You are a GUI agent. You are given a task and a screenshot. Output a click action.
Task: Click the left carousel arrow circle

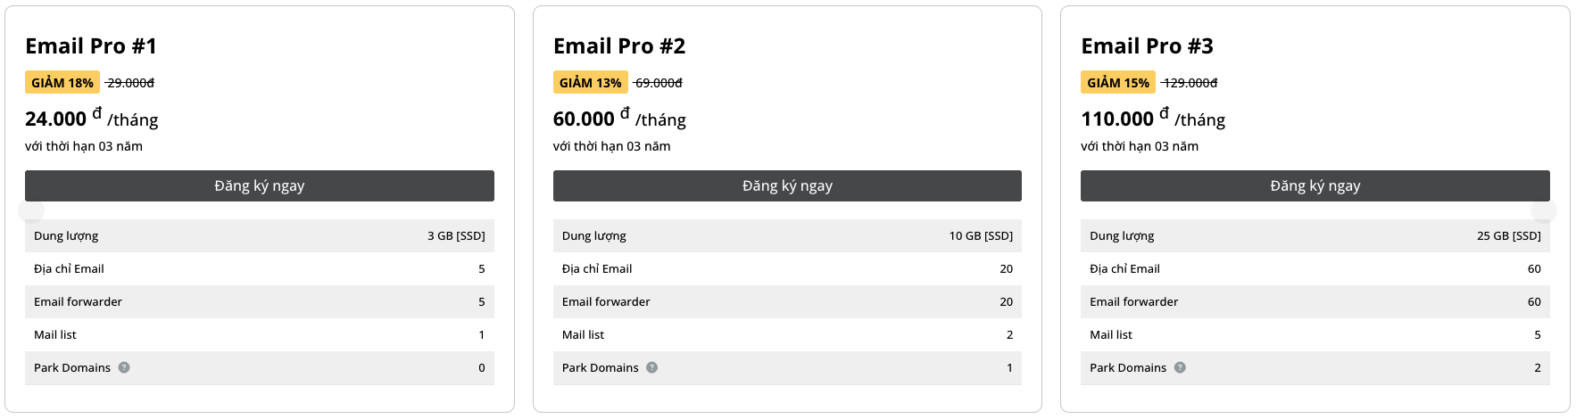(x=31, y=210)
